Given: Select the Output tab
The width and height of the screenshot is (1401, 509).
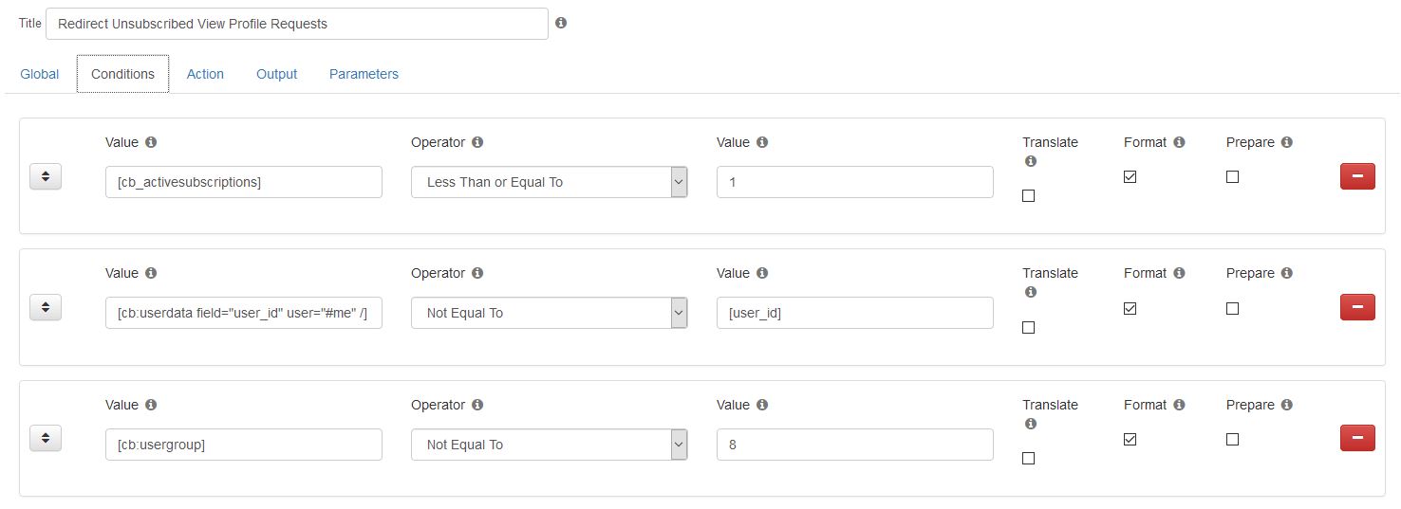Looking at the screenshot, I should click(x=277, y=74).
